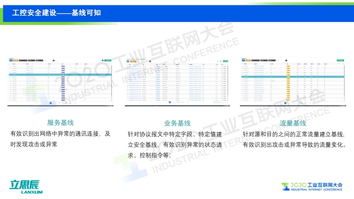This screenshot has width=354, height=199.
Task: Click the 立思辰 LANXUM logo
Action: (x=26, y=187)
